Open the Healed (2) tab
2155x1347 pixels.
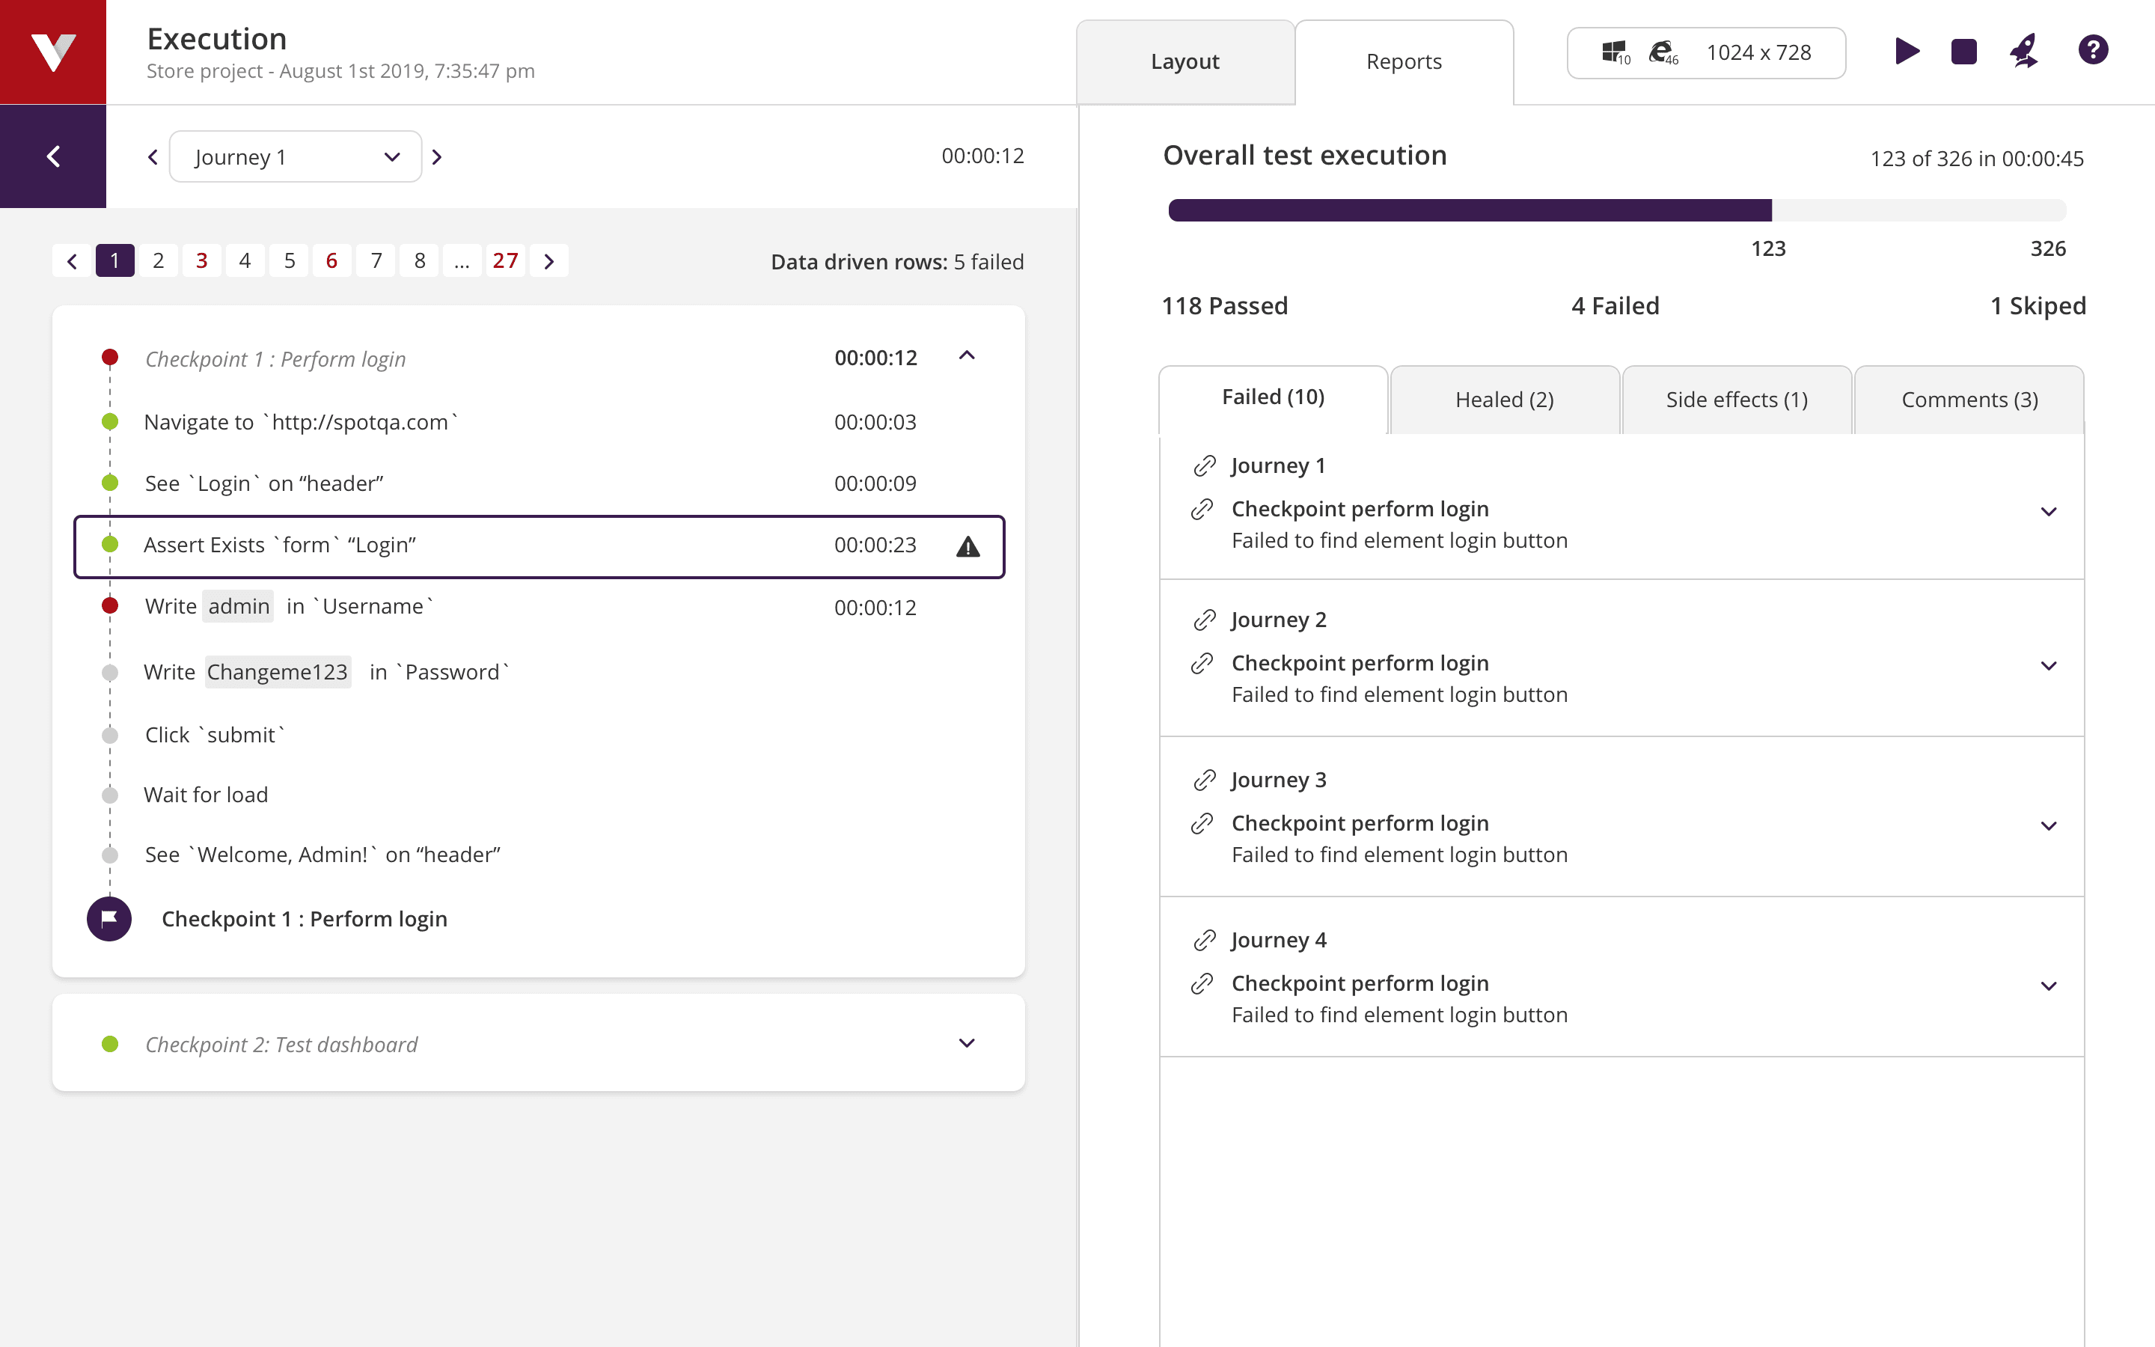(x=1505, y=399)
